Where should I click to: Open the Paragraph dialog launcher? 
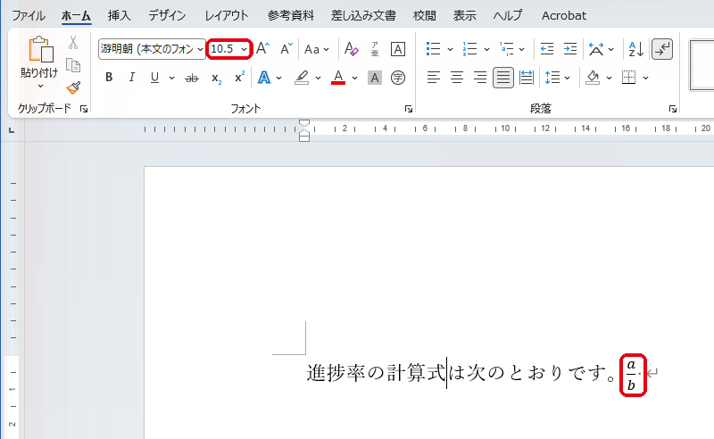point(673,109)
